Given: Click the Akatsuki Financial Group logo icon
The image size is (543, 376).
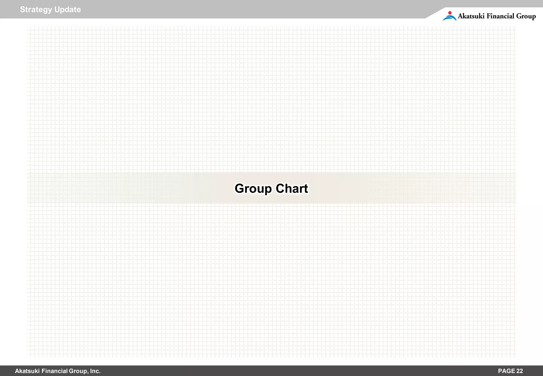Looking at the screenshot, I should pyautogui.click(x=449, y=16).
